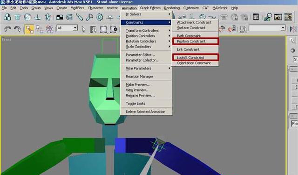Click the dial gauge M icon
The height and width of the screenshot is (175, 298).
coord(234,17)
